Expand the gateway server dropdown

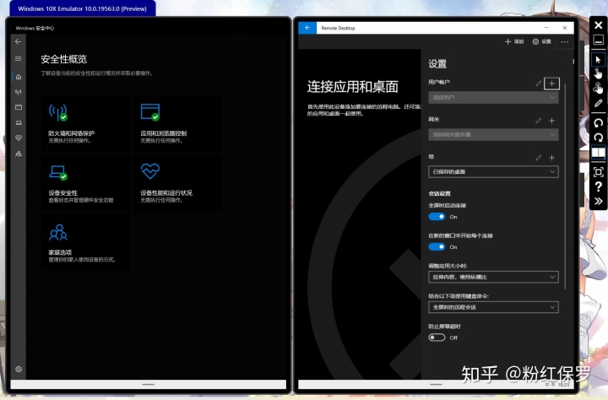coord(493,134)
